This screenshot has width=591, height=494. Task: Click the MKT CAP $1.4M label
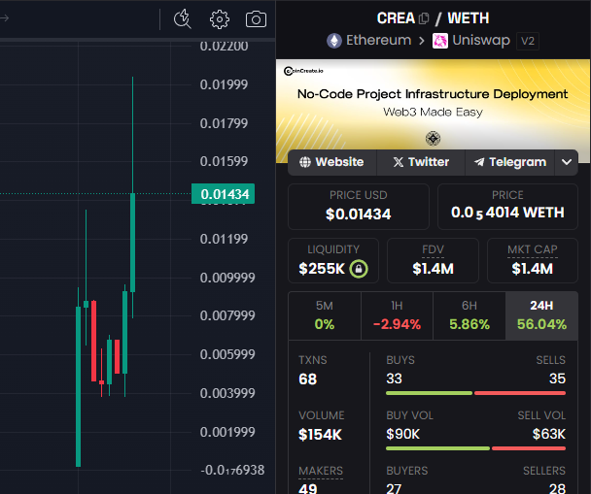click(533, 260)
